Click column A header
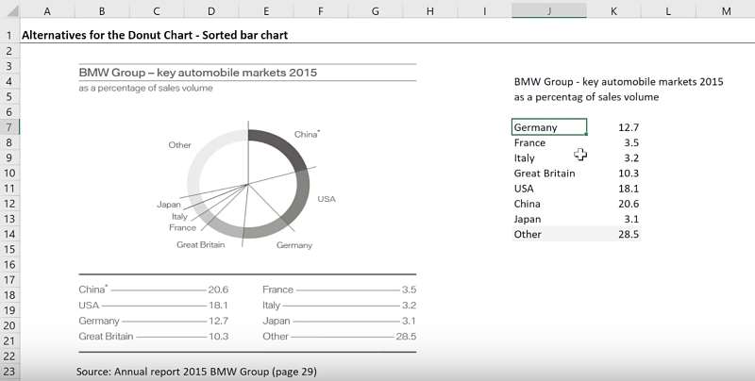 46,9
